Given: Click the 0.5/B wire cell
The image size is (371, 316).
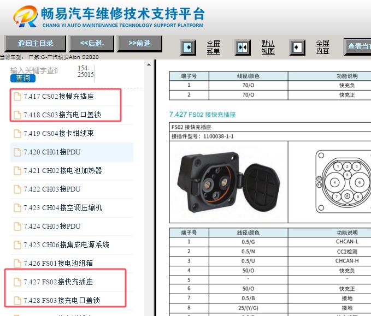Looking at the screenshot, I should pos(248,299).
